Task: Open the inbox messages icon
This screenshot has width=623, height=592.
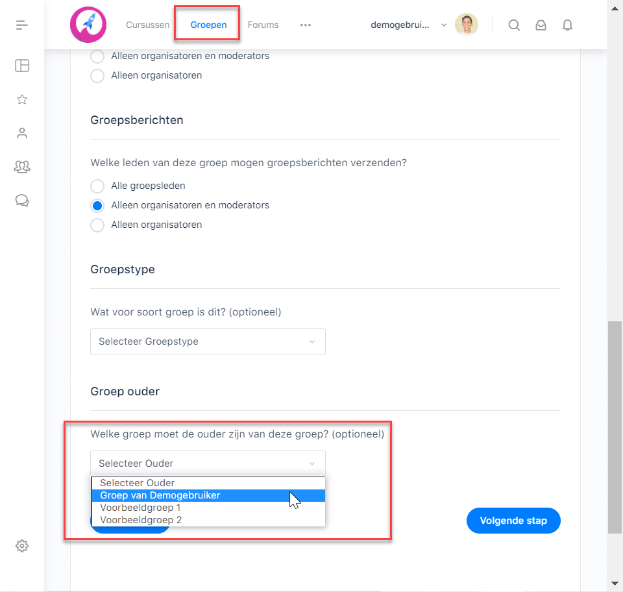Action: point(541,25)
